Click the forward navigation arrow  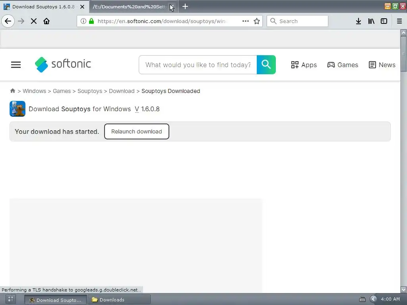click(21, 21)
